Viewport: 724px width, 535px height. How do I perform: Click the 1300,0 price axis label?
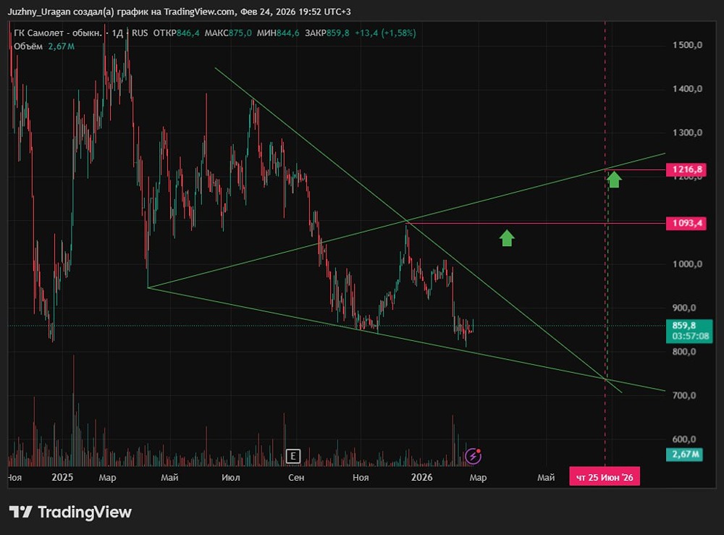click(x=687, y=132)
